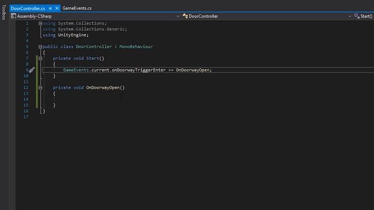Click line number 17 in gutter
The height and width of the screenshot is (210, 374).
(26, 117)
